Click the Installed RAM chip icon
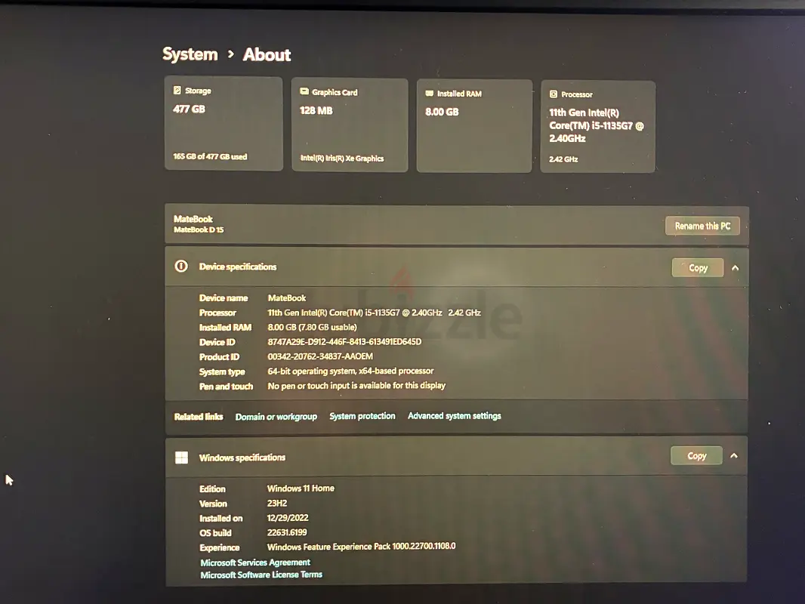 pos(429,93)
